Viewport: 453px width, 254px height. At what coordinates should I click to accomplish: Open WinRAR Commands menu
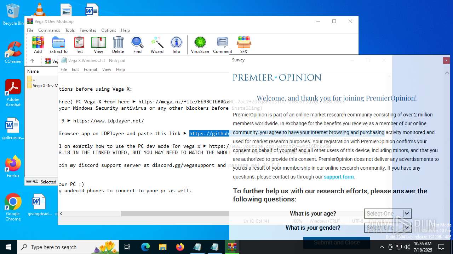coord(49,30)
